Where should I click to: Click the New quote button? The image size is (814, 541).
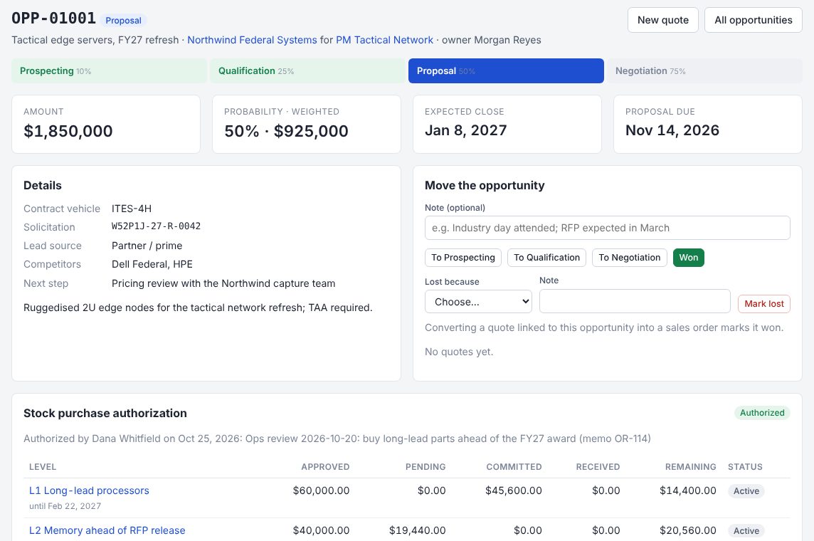pos(662,20)
